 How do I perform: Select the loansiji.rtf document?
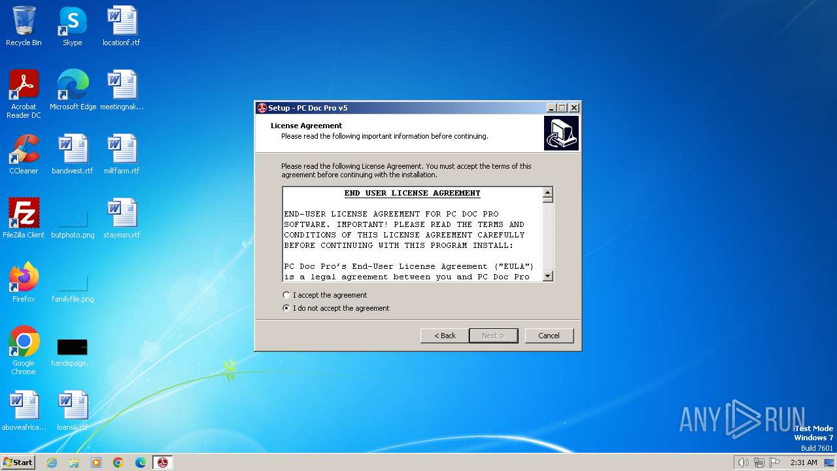coord(73,411)
